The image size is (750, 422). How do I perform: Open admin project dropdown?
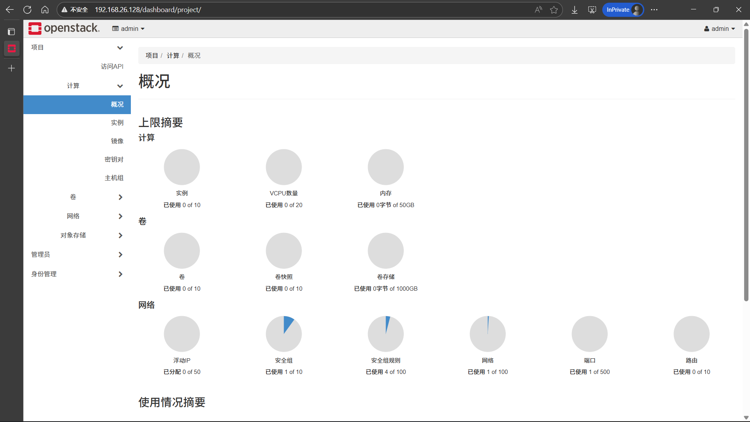[x=129, y=29]
